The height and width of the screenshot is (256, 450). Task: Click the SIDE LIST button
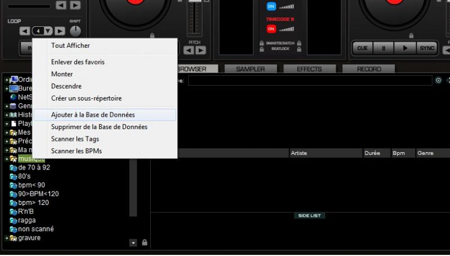pyautogui.click(x=309, y=216)
